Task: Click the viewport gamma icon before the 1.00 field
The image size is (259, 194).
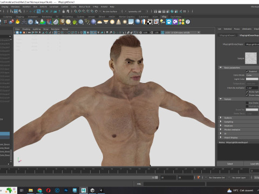Action: (x=152, y=32)
